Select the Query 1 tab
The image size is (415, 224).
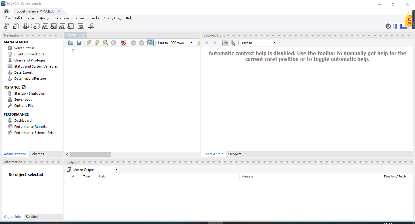point(73,35)
